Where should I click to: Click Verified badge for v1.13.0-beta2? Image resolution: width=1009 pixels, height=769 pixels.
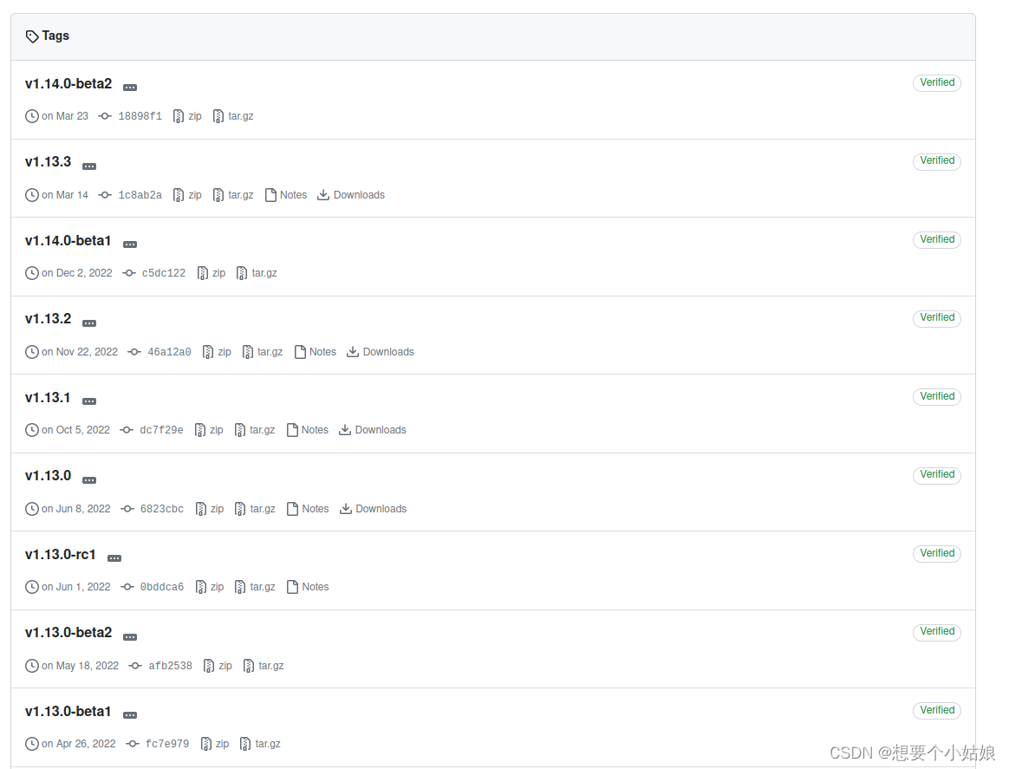[937, 632]
